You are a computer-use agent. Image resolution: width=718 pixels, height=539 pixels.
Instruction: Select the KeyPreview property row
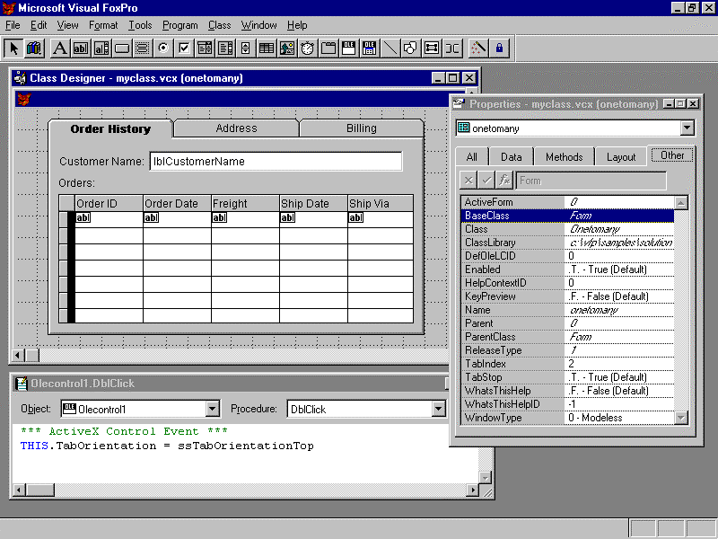click(568, 296)
